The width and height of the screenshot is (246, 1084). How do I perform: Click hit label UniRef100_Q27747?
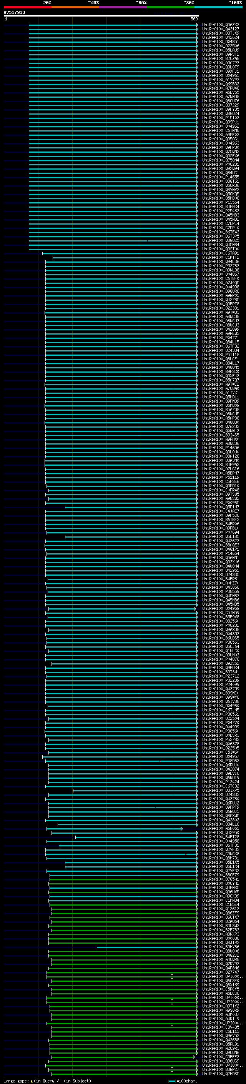[221, 972]
